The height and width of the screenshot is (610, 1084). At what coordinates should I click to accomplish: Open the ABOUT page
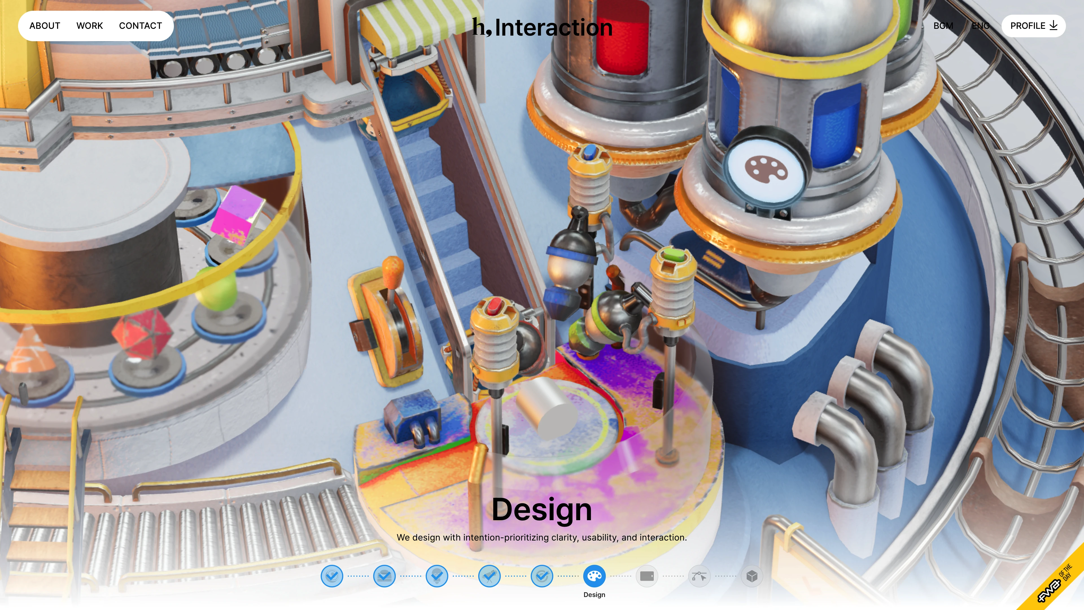point(45,26)
